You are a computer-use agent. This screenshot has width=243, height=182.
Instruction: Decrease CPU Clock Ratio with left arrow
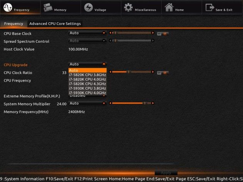coord(110,72)
